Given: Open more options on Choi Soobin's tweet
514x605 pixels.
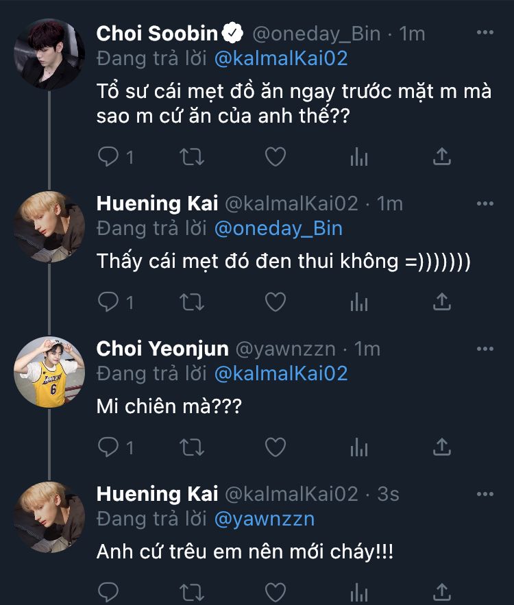Looking at the screenshot, I should 485,33.
